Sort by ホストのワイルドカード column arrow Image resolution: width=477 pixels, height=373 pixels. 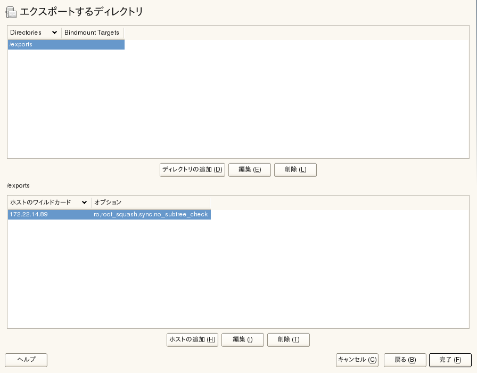coord(84,202)
